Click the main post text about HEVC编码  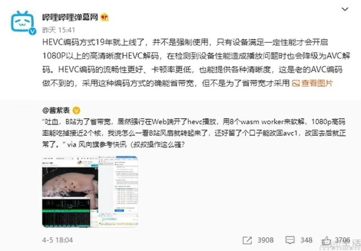point(196,62)
